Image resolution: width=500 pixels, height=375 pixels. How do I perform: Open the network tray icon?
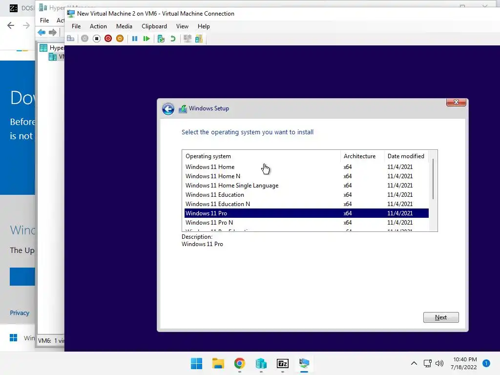[x=427, y=363]
